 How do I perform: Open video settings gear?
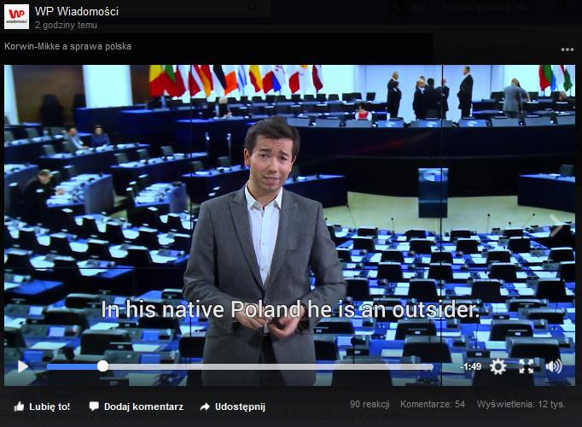click(x=498, y=366)
